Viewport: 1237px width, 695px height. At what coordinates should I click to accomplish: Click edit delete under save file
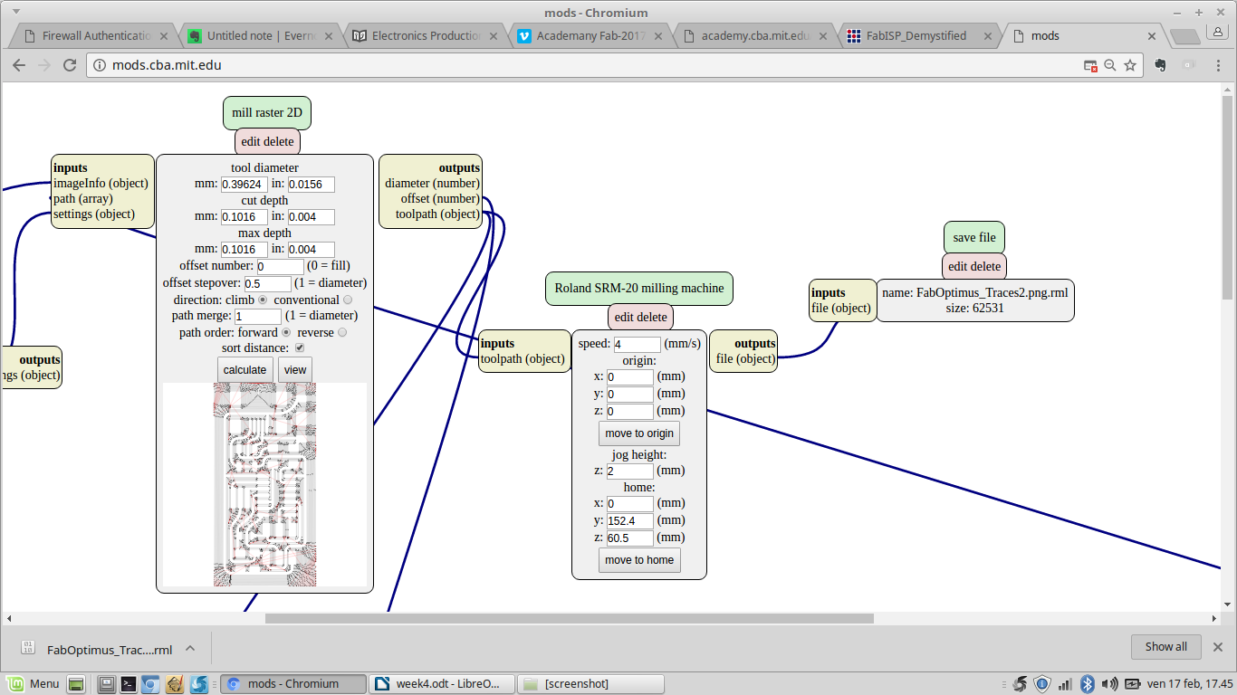pos(974,266)
